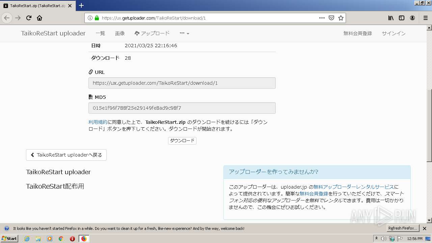Open the 画像 images menu item

120,33
